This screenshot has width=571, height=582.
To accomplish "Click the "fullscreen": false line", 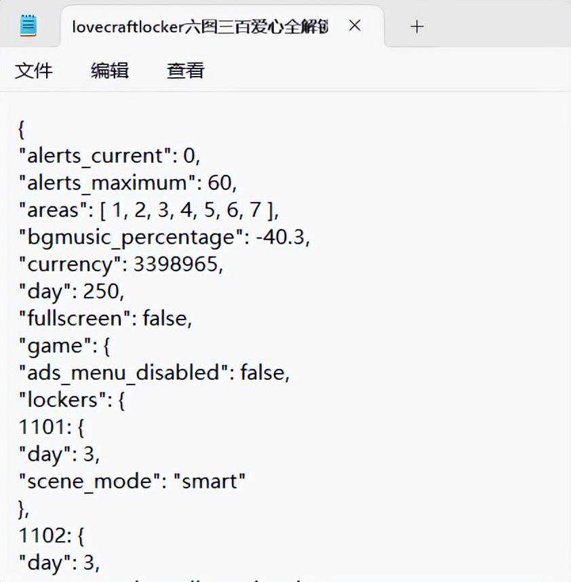I will tap(105, 319).
